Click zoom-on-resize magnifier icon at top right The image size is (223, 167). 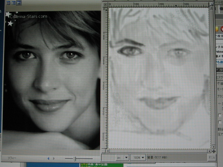click(x=212, y=4)
